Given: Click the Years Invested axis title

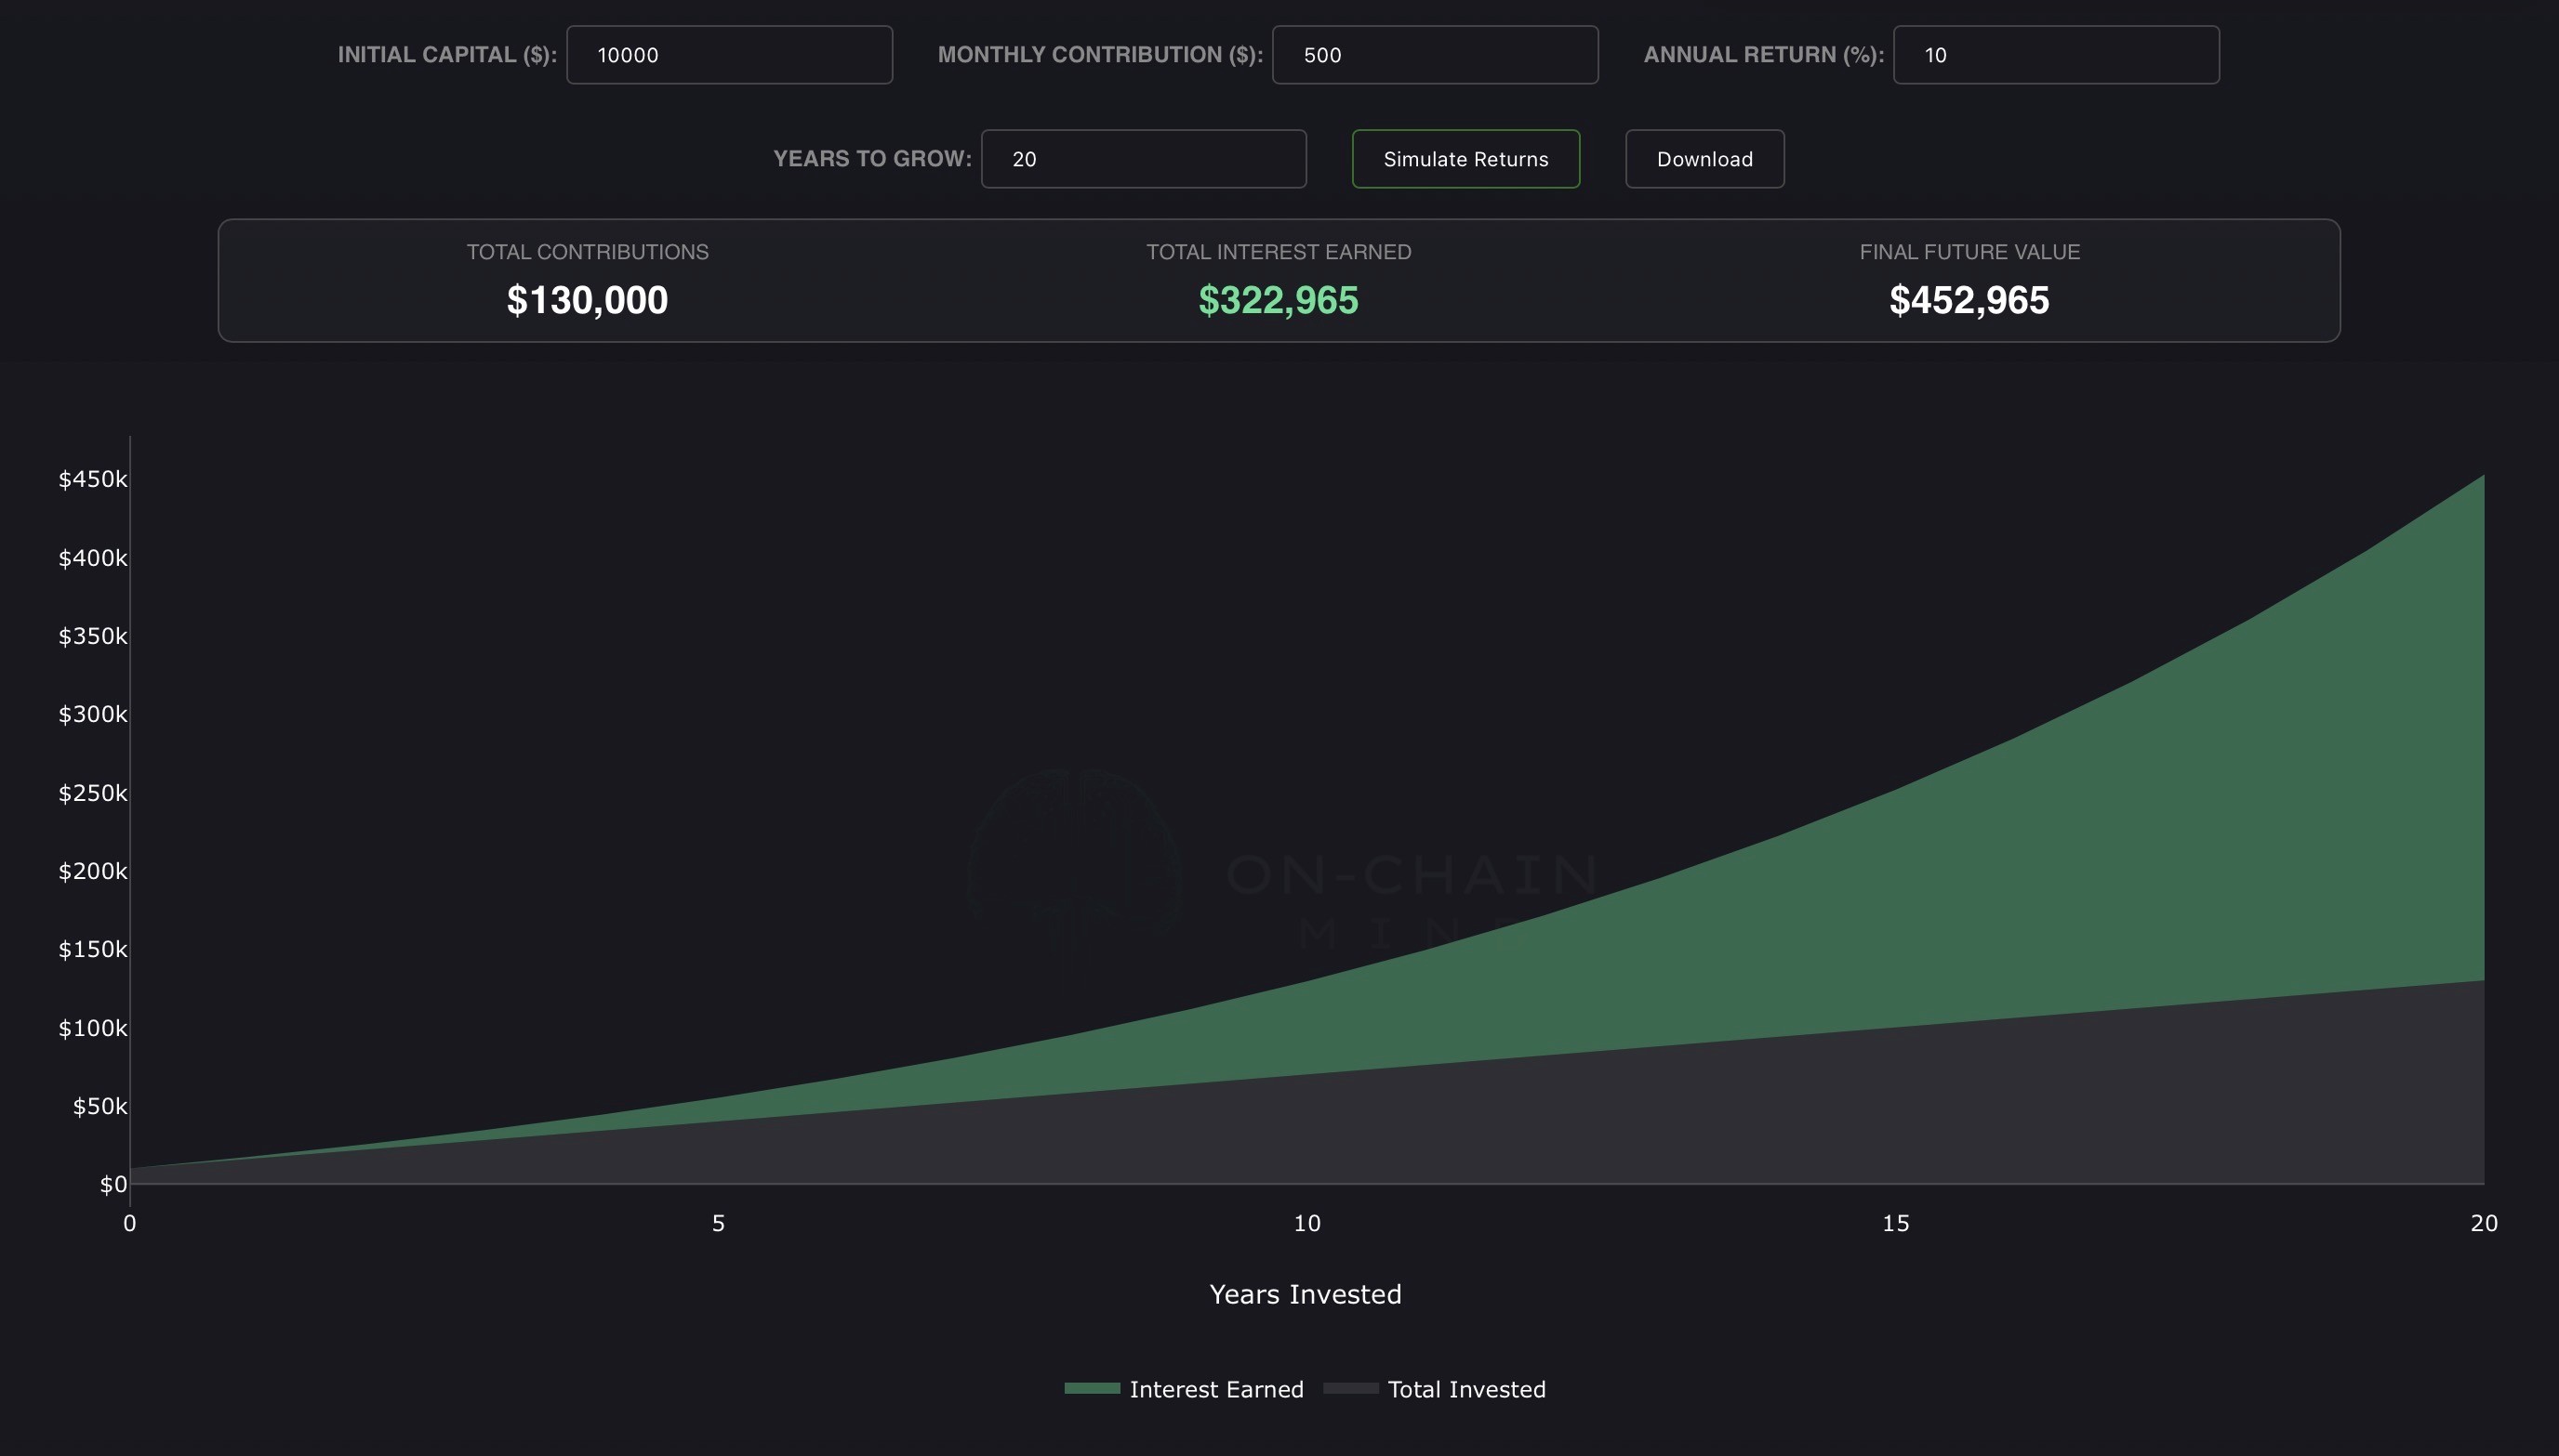Looking at the screenshot, I should pos(1304,1294).
